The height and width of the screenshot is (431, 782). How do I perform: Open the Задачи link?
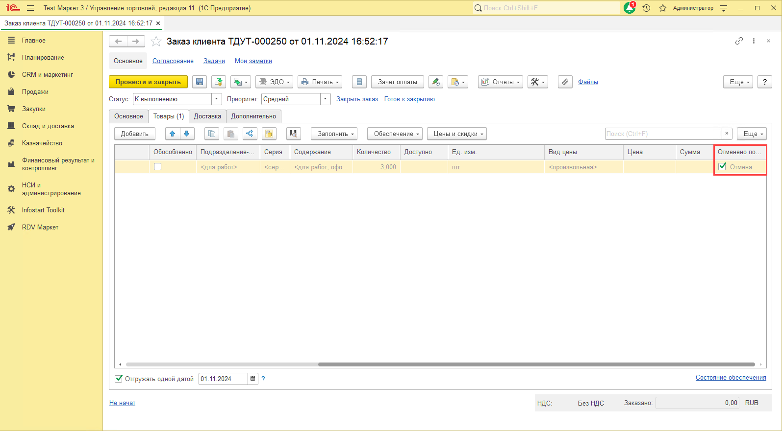214,61
